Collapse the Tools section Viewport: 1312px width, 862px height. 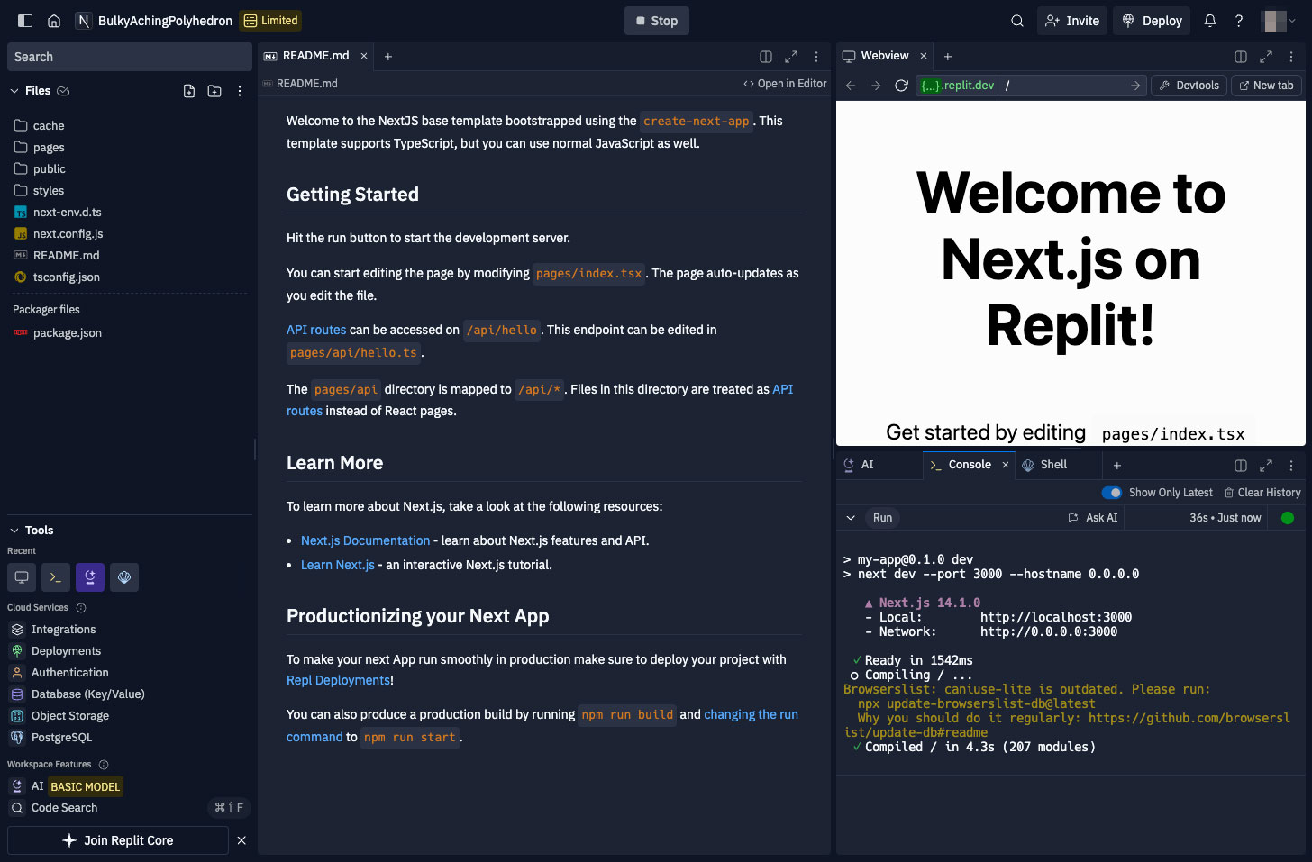(x=14, y=531)
